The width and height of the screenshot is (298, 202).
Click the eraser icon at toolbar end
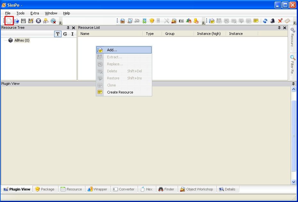[287, 20]
